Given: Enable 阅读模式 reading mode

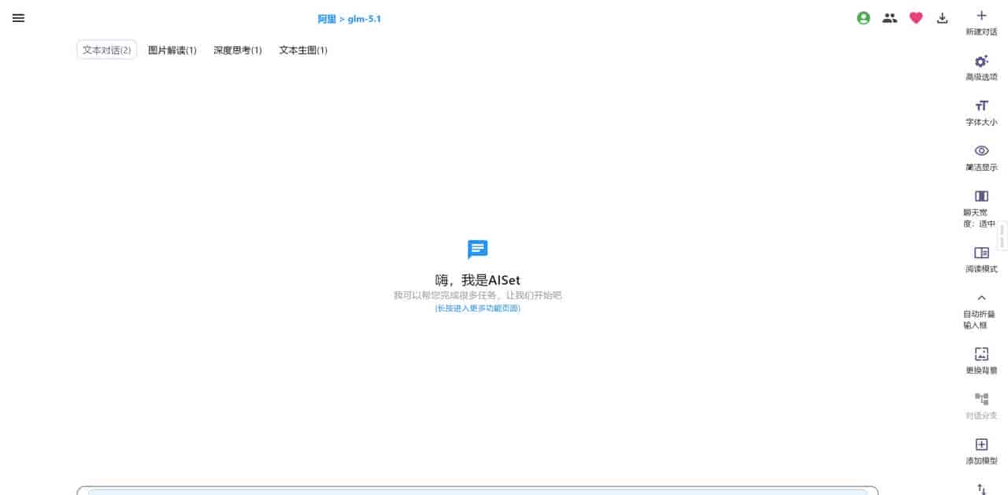Looking at the screenshot, I should (981, 260).
